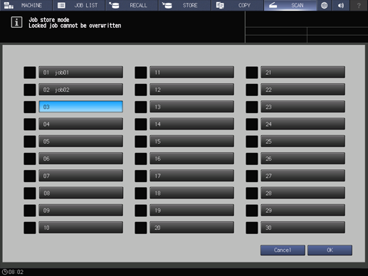The image size is (368, 276).
Task: Click the Cancel button
Action: click(283, 250)
